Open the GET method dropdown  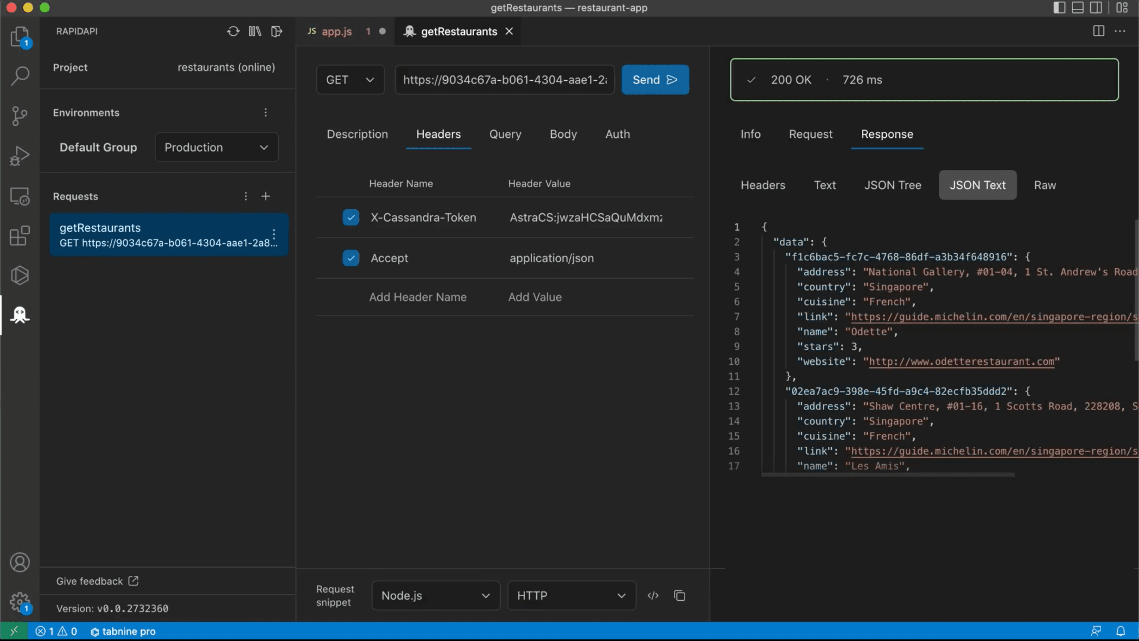(350, 80)
